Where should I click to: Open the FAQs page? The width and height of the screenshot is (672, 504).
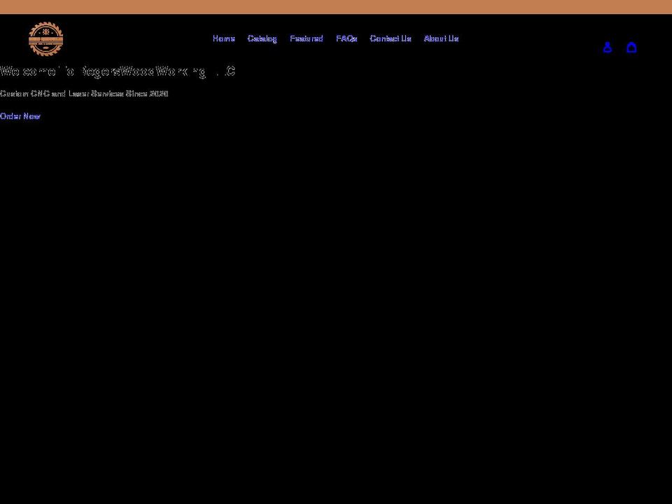[x=346, y=38]
